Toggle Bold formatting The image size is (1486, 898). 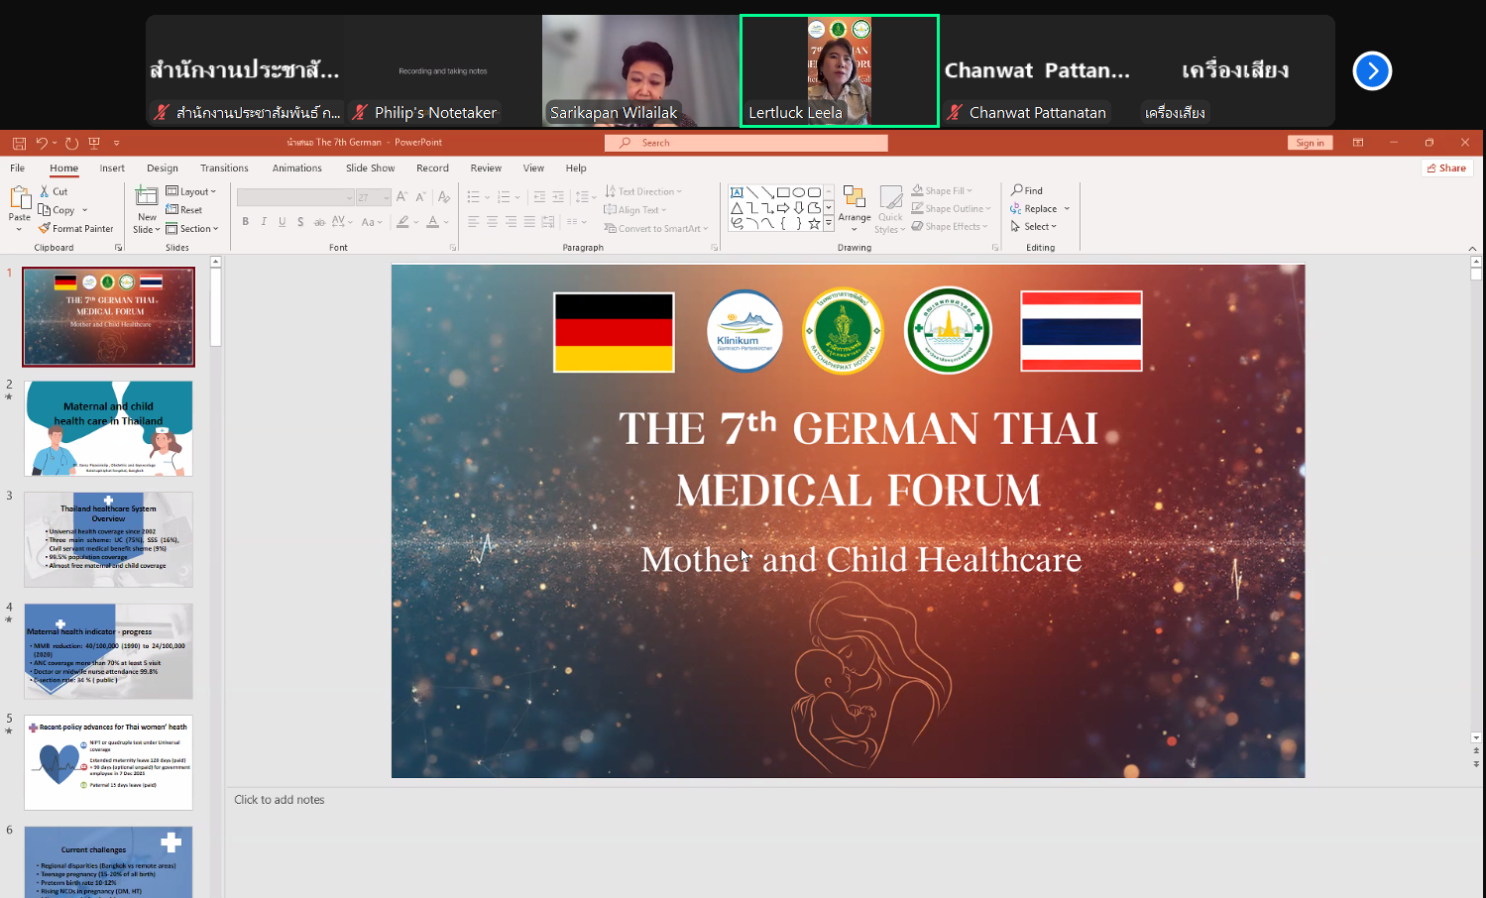coord(246,222)
